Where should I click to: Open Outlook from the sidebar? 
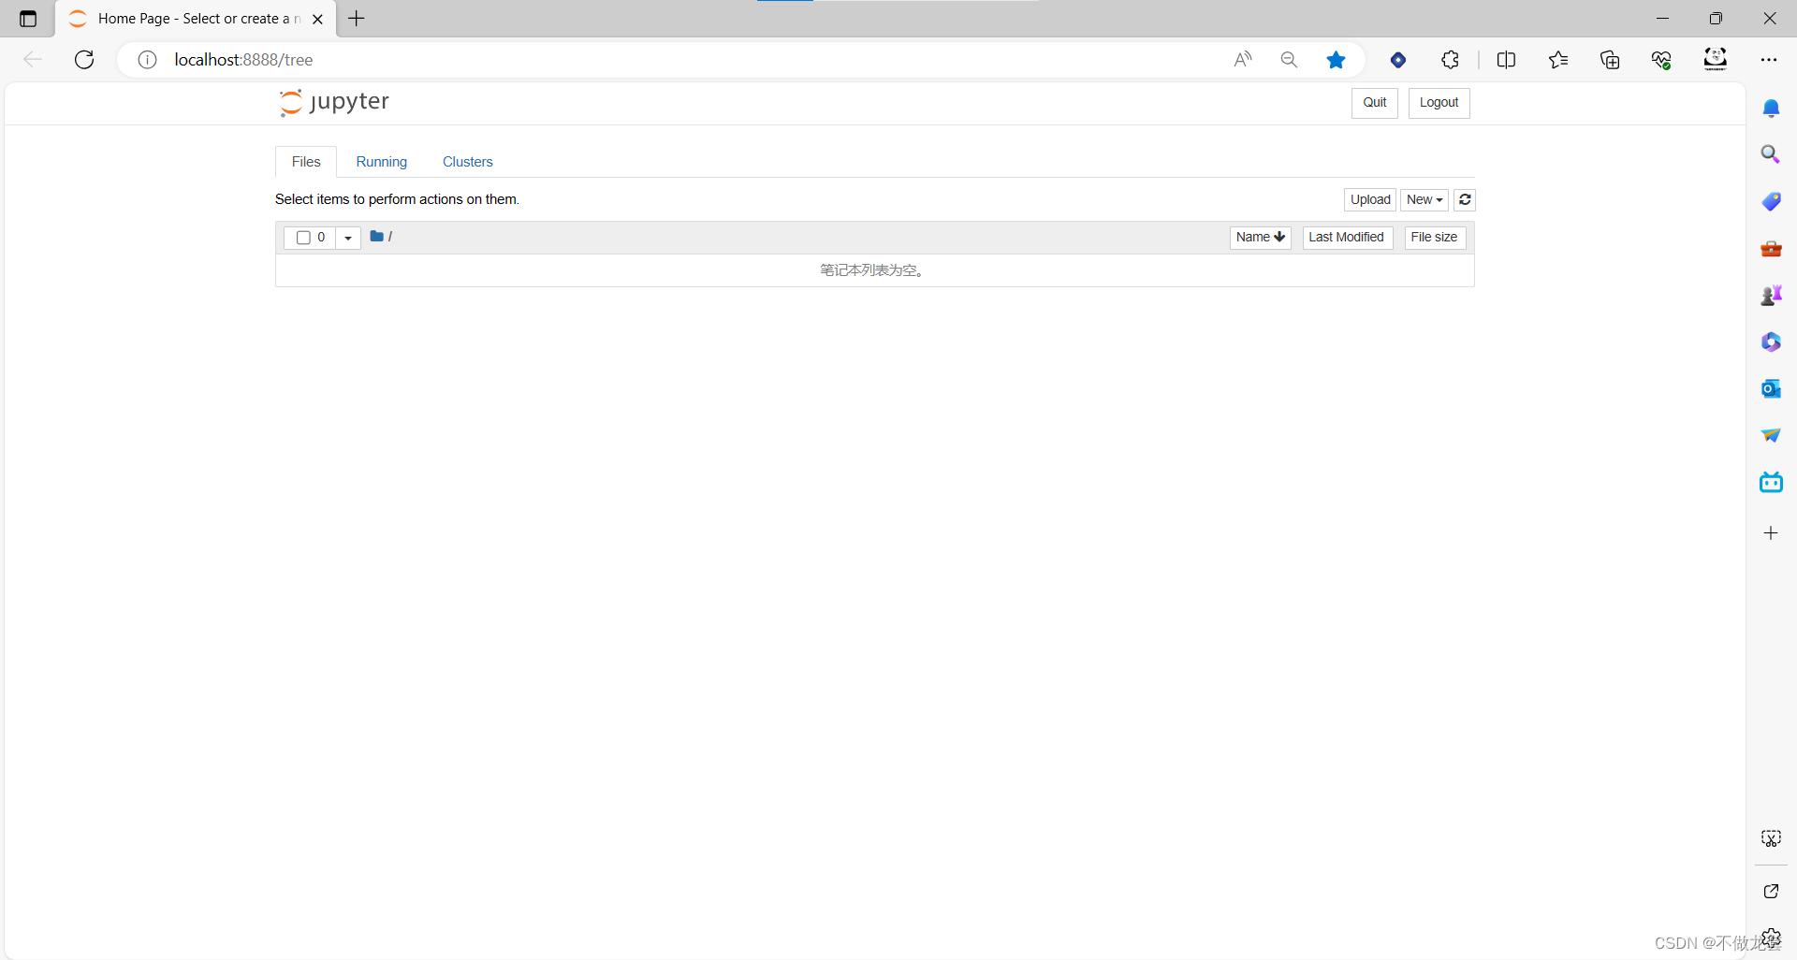[x=1771, y=388]
